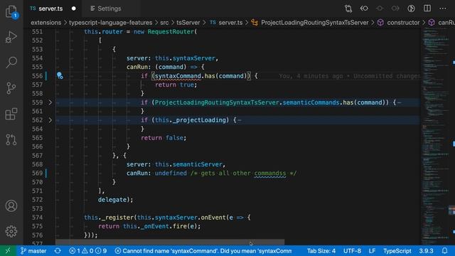Click semanticCommands on line 559
Image resolution: width=455 pixels, height=256 pixels.
[x=311, y=102]
